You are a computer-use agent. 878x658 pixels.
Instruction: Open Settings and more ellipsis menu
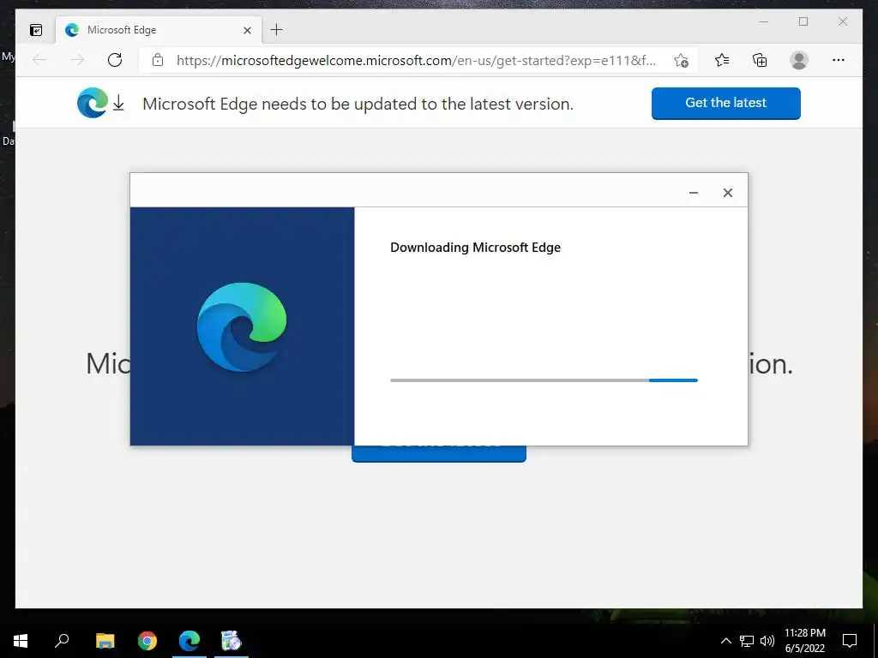(x=839, y=60)
